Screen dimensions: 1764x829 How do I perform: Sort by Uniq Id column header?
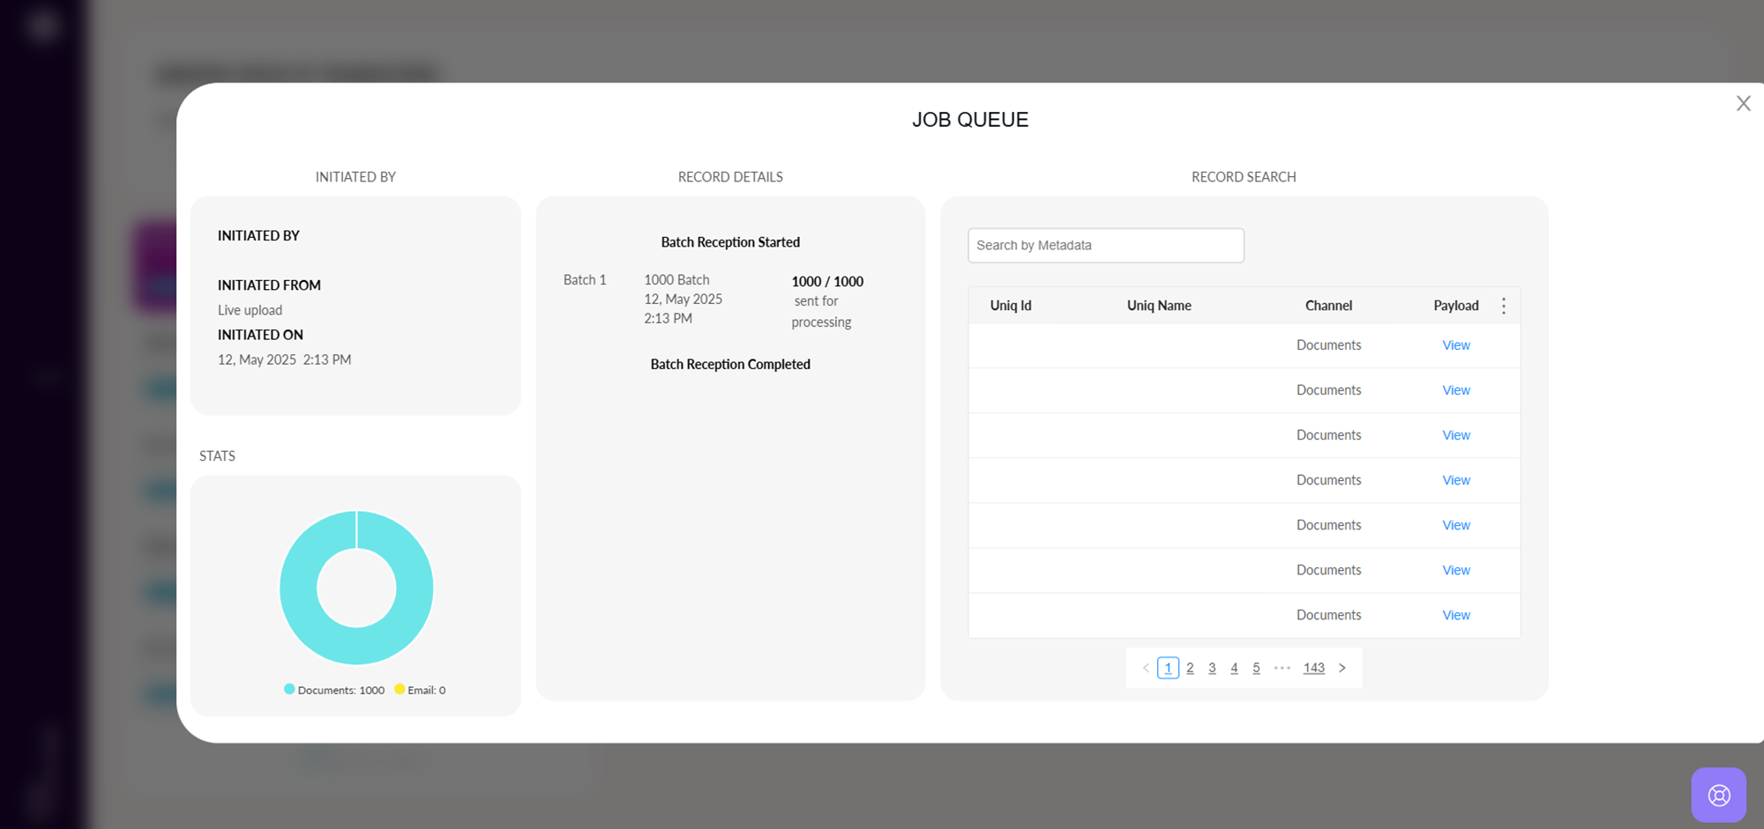pos(1010,306)
